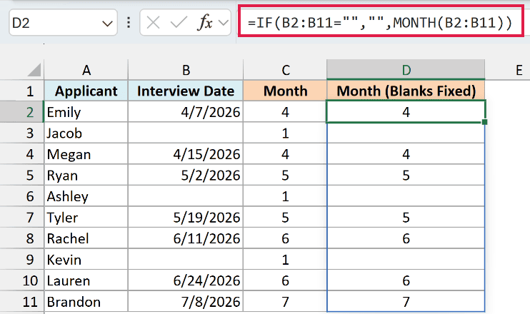Select the date cell 6/11/2026
This screenshot has width=530, height=314.
186,238
